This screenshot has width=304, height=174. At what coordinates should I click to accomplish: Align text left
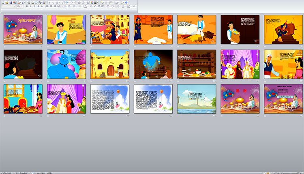pos(47,6)
